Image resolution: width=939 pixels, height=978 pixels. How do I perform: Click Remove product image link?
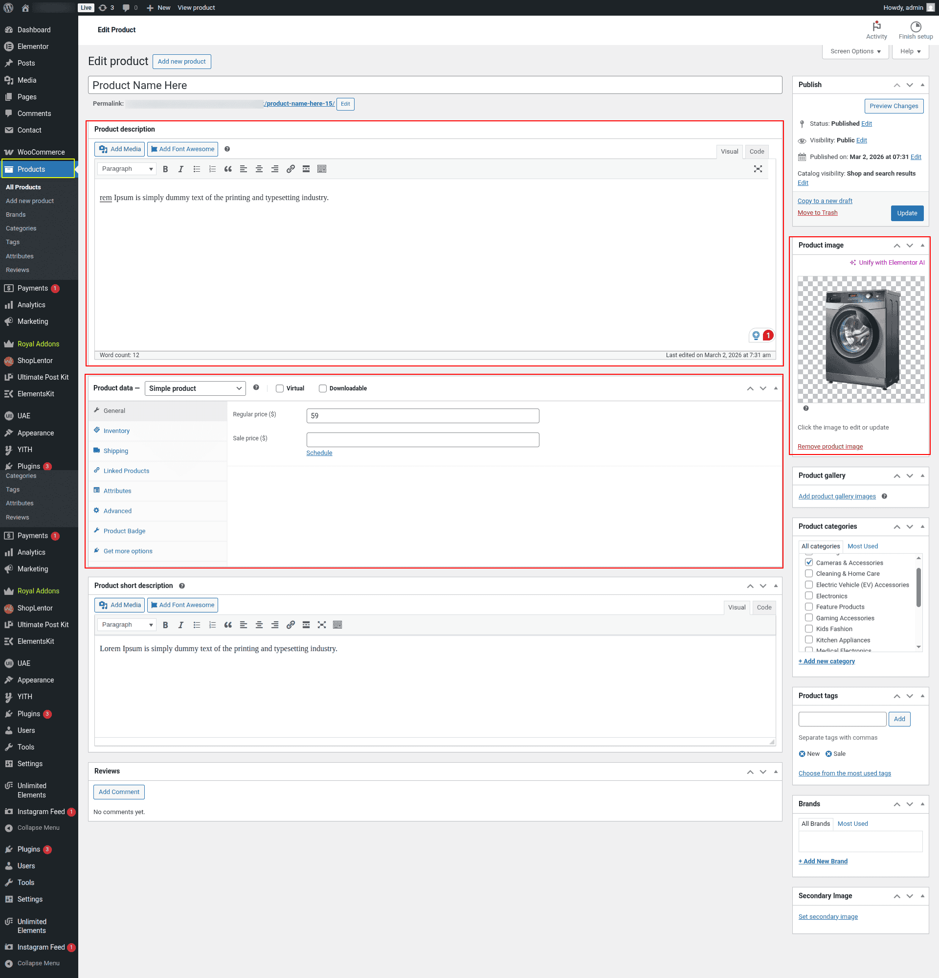click(830, 447)
